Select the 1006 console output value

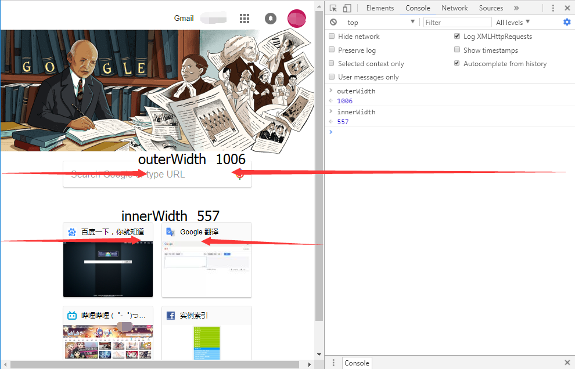coord(344,101)
